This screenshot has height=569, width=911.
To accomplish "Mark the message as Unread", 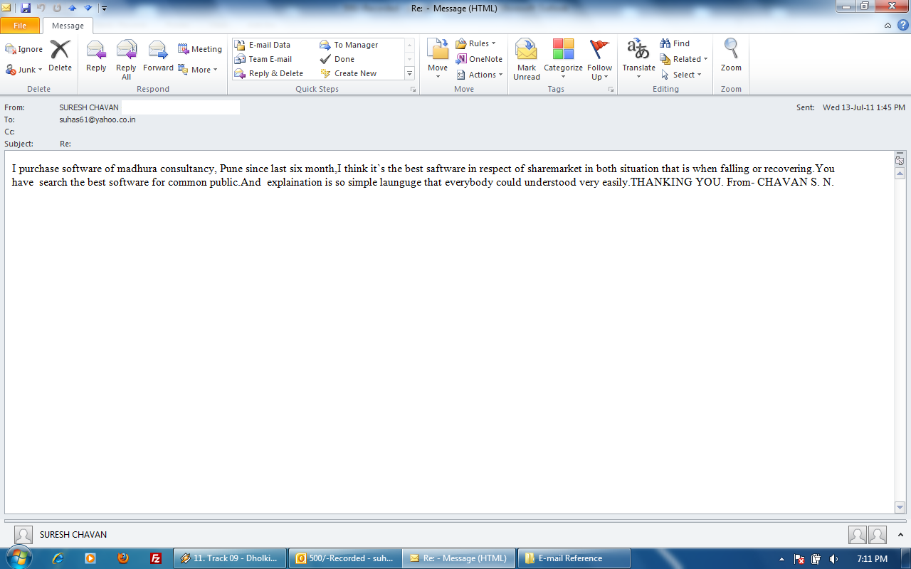I will [x=527, y=60].
